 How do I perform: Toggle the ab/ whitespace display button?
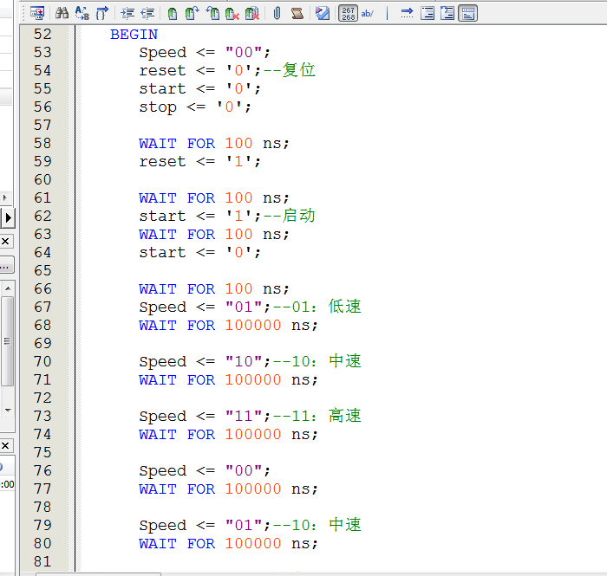point(368,13)
